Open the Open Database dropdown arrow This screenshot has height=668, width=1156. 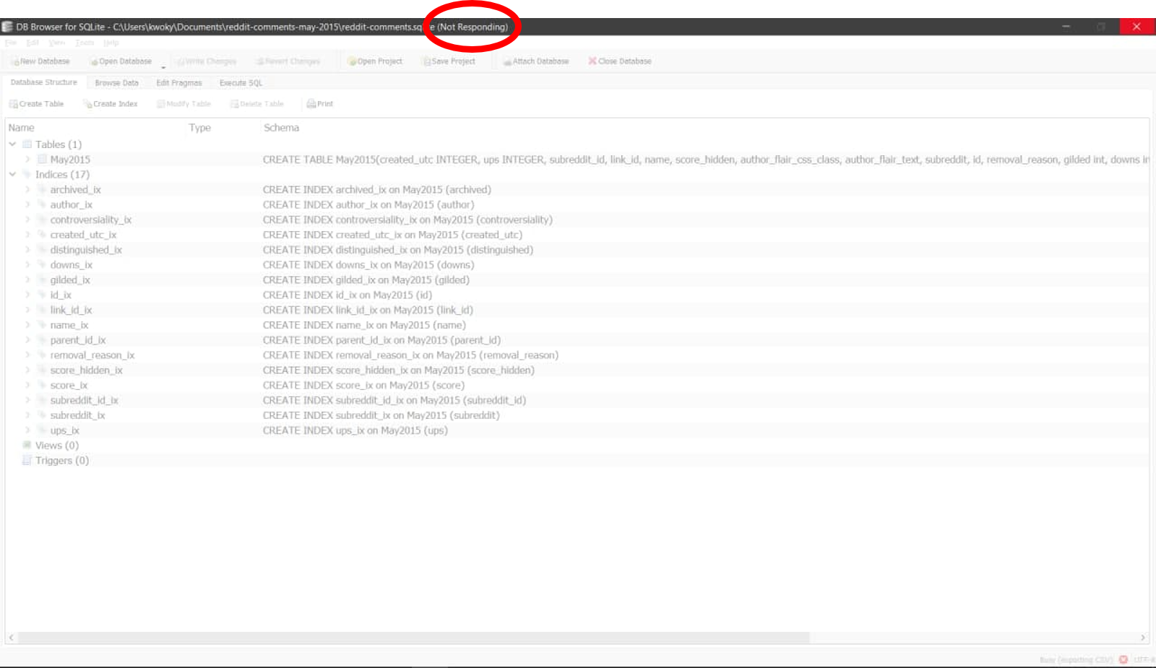(163, 67)
